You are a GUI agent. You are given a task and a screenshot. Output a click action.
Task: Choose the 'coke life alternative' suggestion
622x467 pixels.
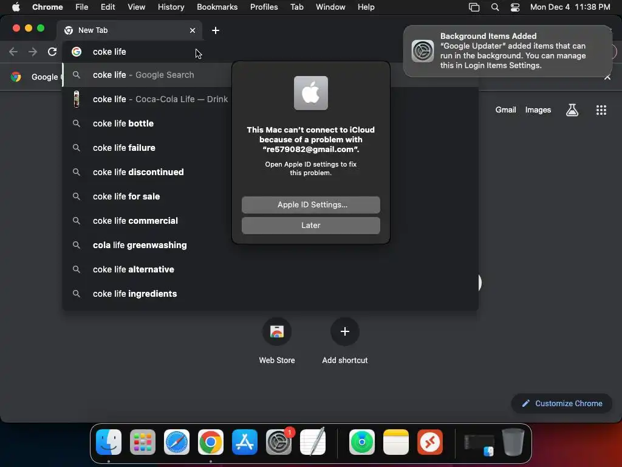coord(270,269)
